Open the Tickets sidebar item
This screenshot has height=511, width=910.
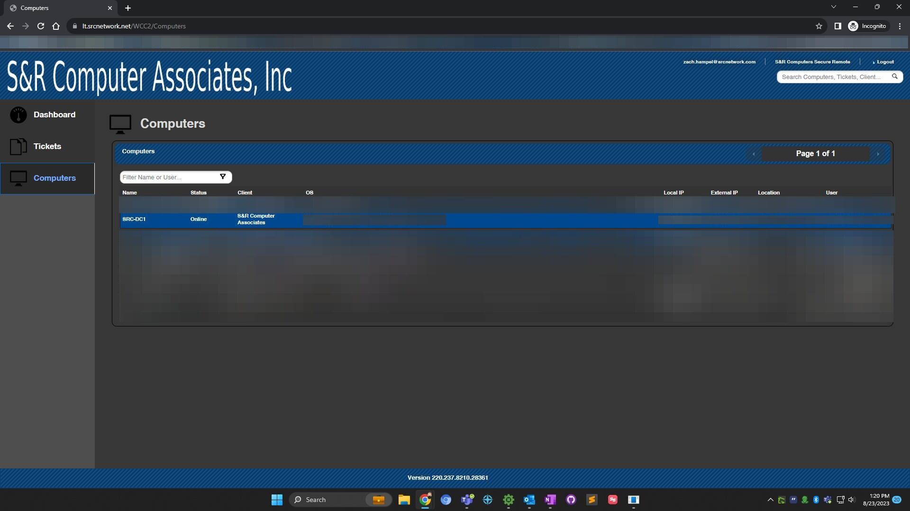47,147
